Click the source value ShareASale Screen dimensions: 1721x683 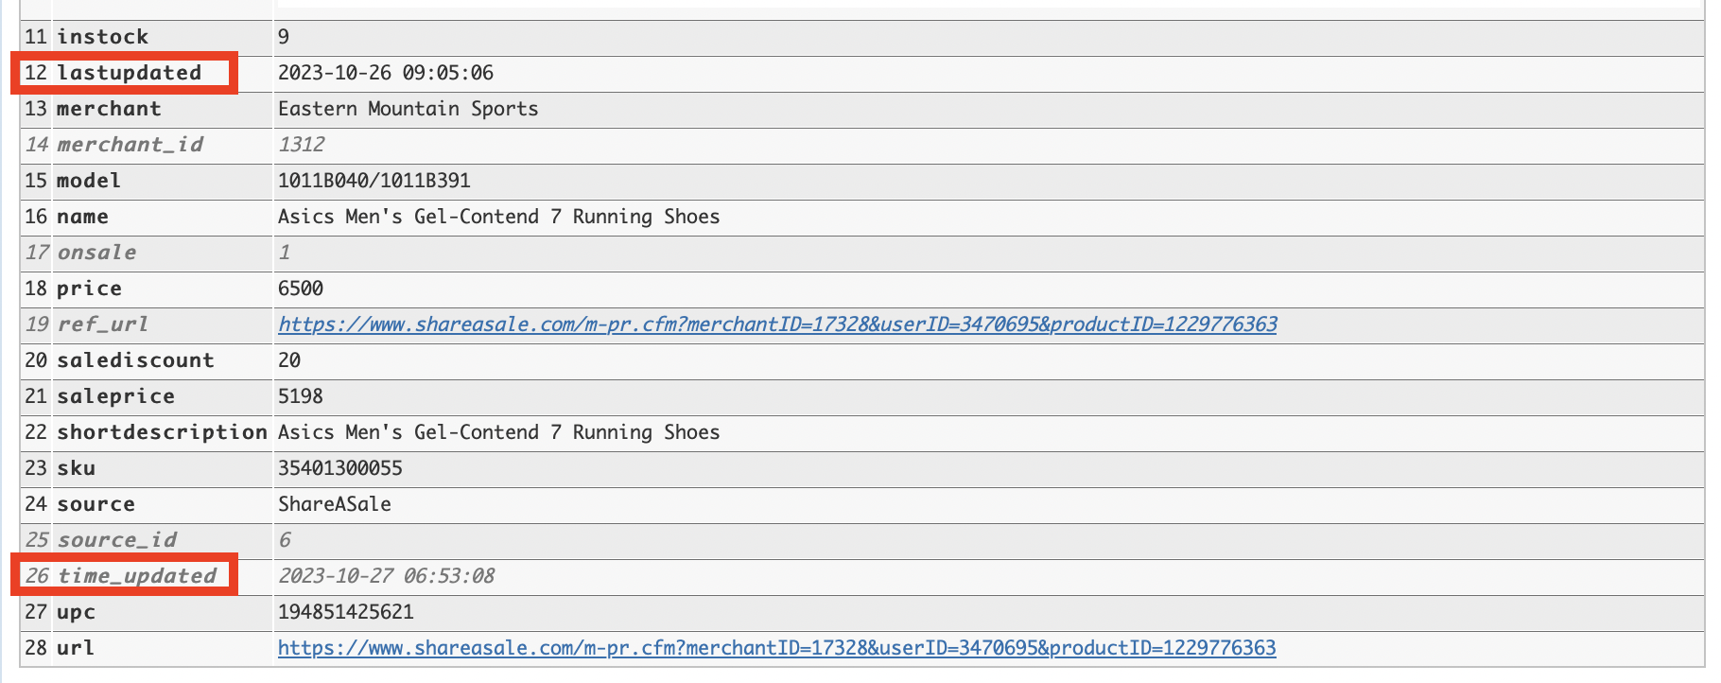[x=335, y=504]
